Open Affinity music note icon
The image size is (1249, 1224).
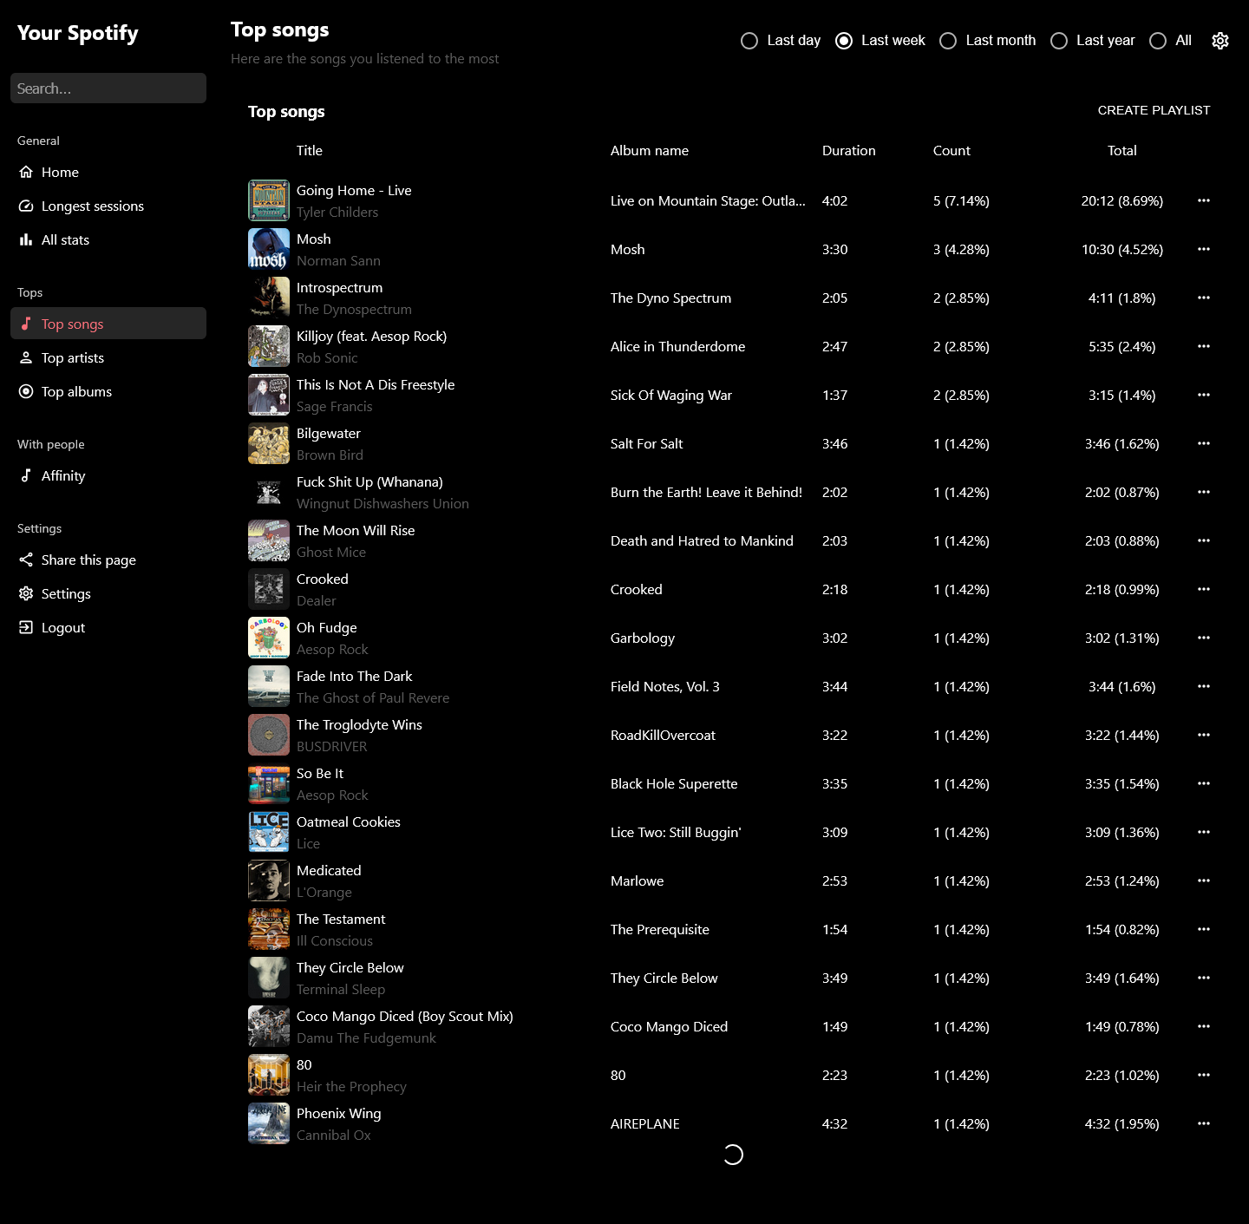26,475
